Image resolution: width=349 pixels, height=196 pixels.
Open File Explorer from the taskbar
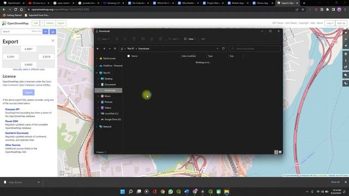point(227,192)
